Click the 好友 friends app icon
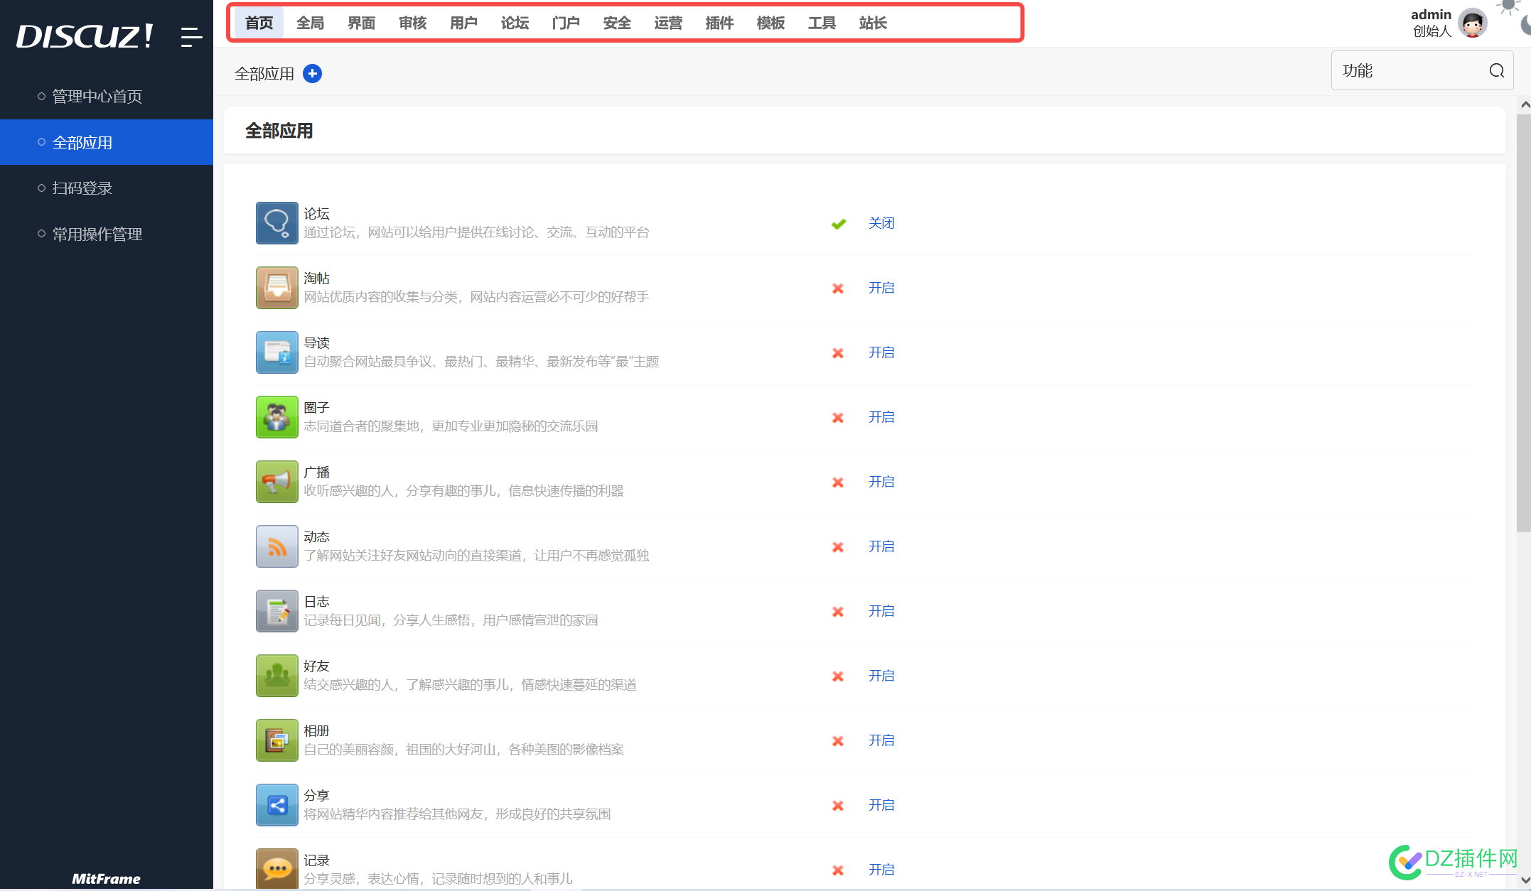The height and width of the screenshot is (891, 1531). pyautogui.click(x=277, y=676)
